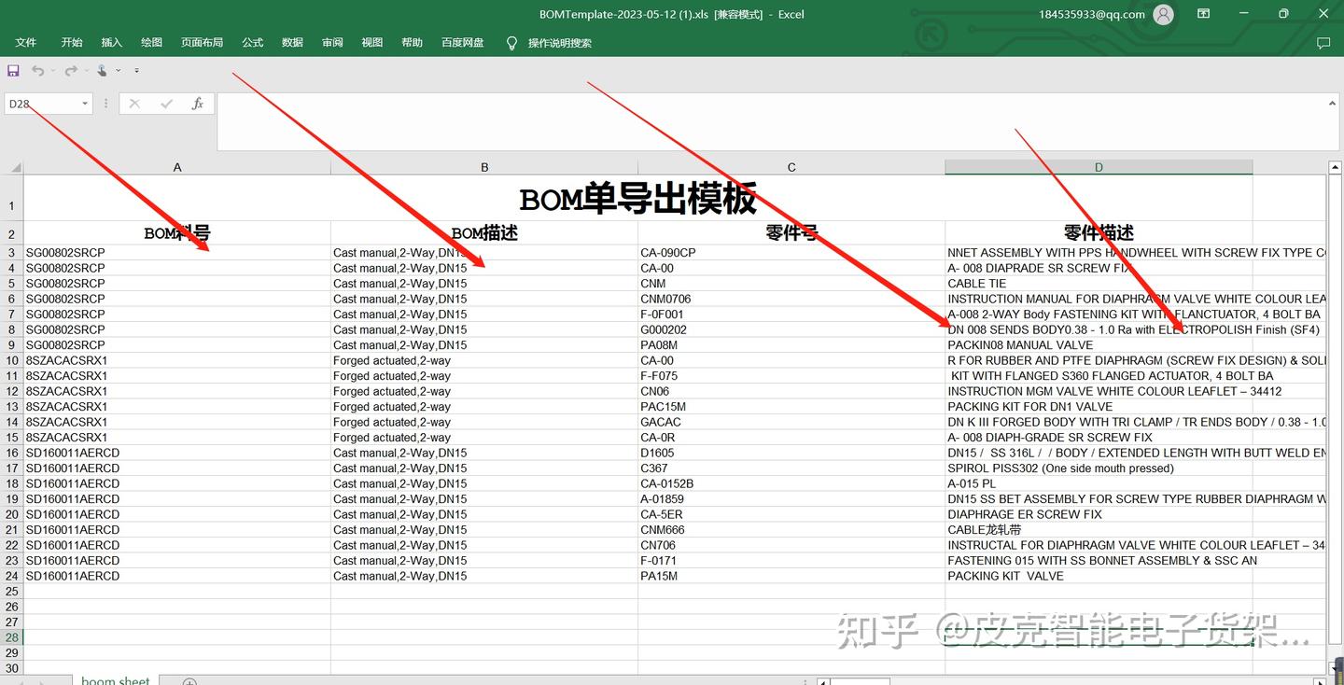
Task: Click the Insert Function fx icon
Action: (x=198, y=103)
